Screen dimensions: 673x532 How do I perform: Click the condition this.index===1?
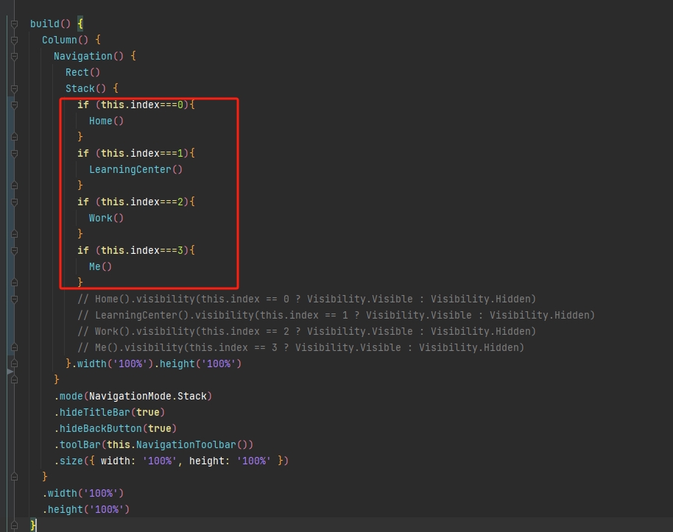[142, 153]
